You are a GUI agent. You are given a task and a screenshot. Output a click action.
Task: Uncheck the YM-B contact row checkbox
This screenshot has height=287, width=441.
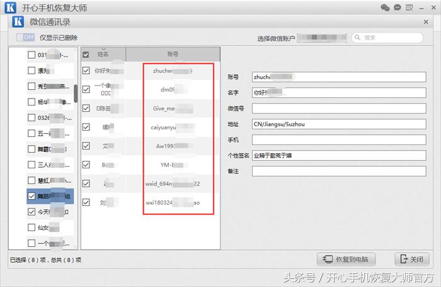(86, 165)
